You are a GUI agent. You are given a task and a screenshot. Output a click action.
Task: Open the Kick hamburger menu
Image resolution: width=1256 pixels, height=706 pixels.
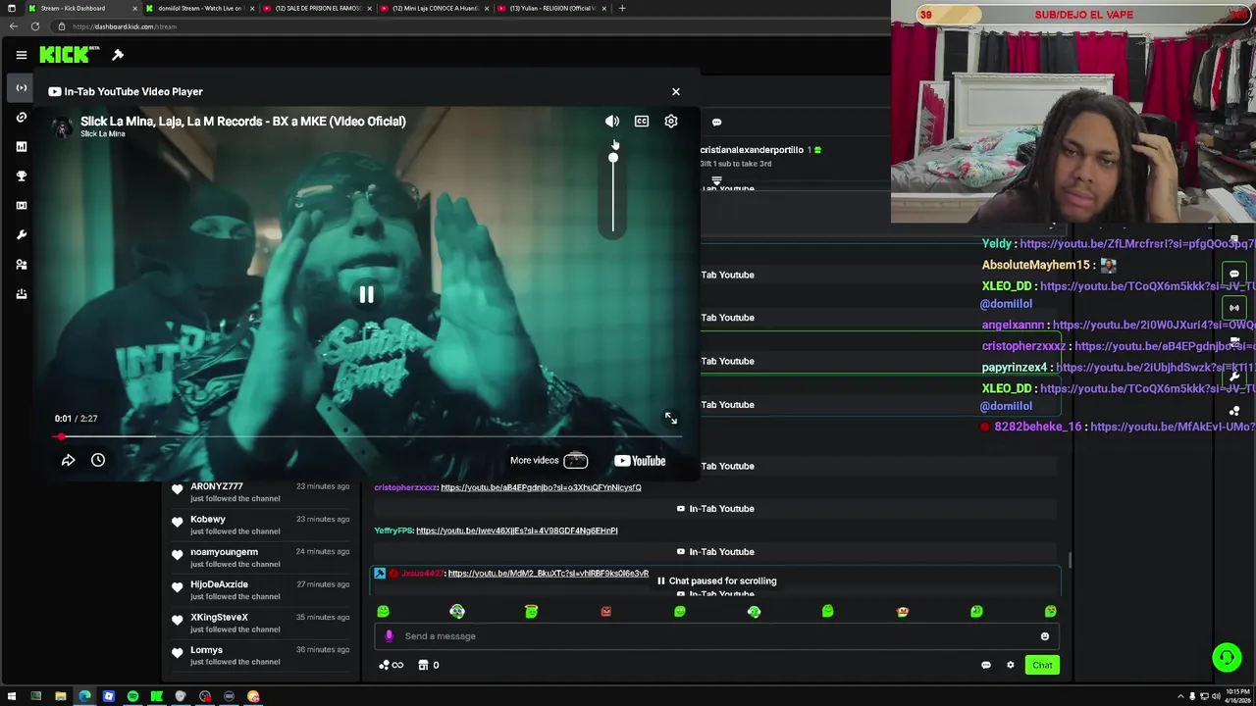coord(21,55)
